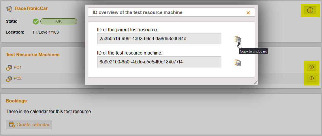Show ID info for PC2 machine

(312, 78)
